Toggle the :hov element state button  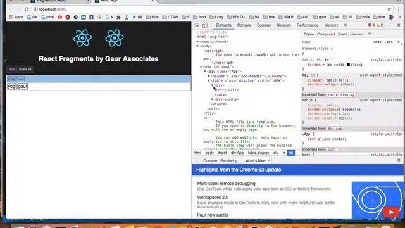coord(377,42)
